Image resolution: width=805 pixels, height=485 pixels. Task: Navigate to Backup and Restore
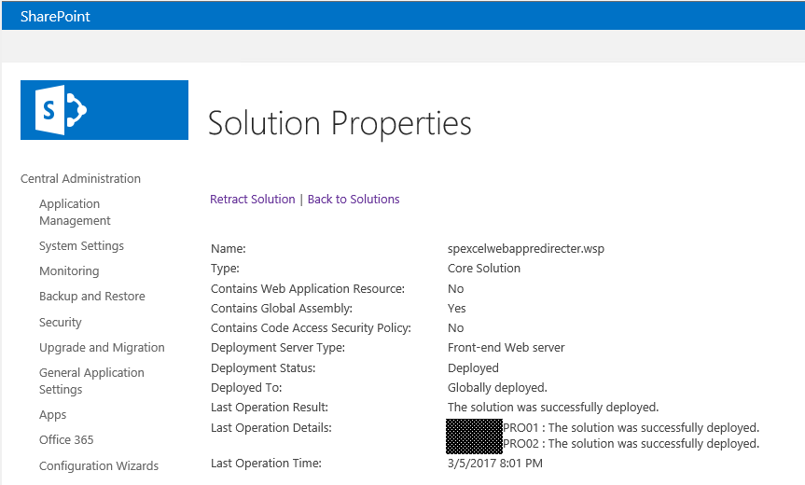point(91,297)
